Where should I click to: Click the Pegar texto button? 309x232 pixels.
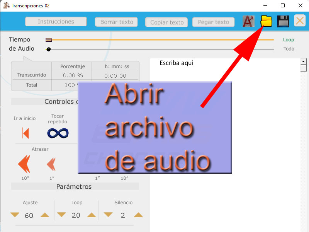[214, 22]
